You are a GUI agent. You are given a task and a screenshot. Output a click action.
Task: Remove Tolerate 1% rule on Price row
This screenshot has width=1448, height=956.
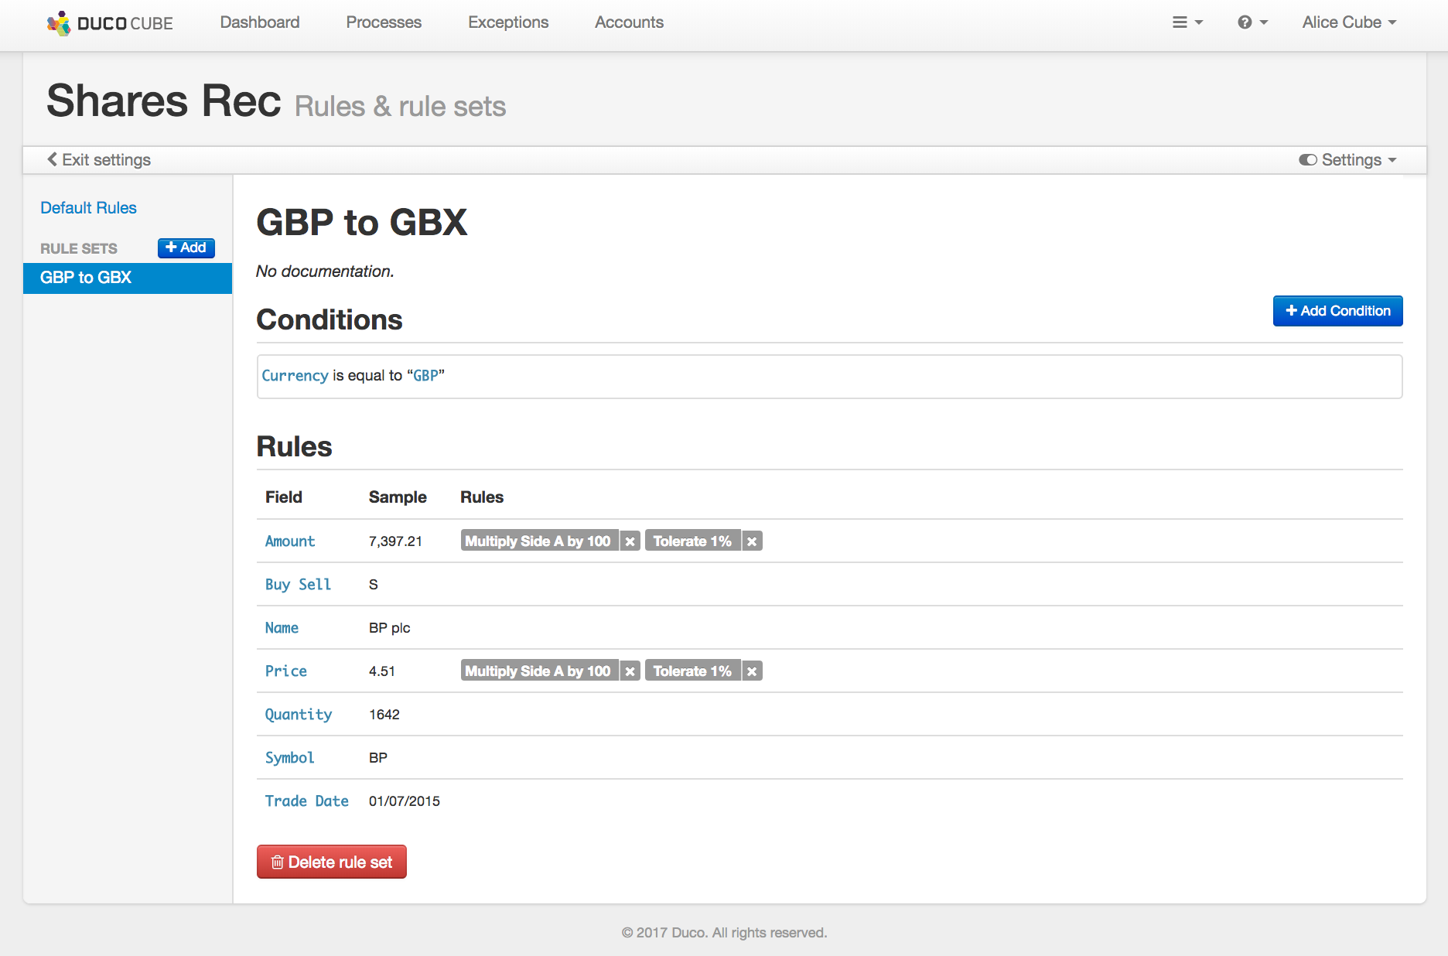(752, 671)
